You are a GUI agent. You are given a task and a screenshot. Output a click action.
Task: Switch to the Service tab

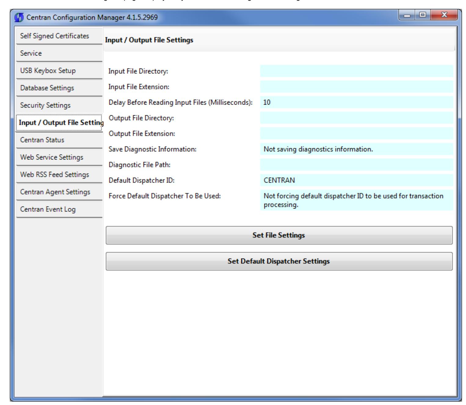(59, 53)
